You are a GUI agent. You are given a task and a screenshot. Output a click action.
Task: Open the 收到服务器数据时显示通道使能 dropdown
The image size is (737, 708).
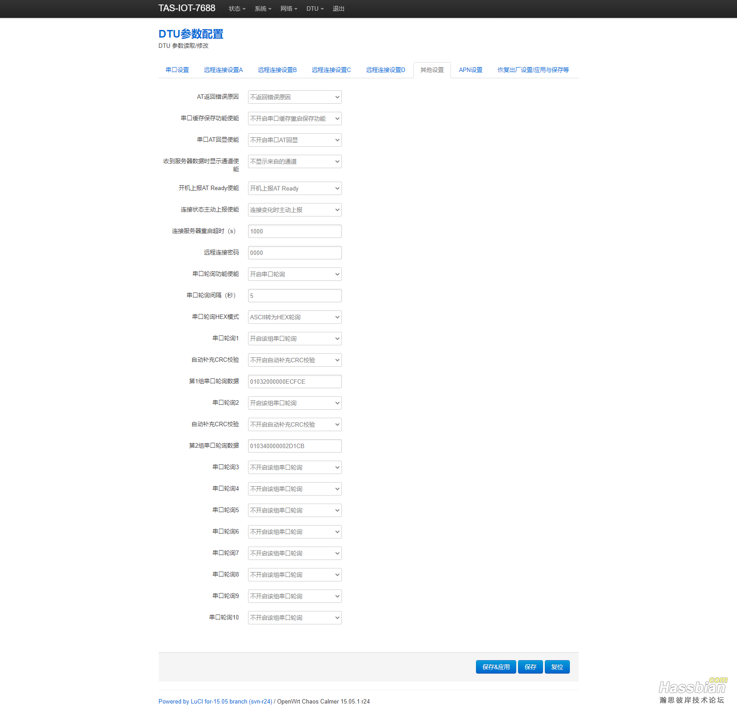(x=295, y=161)
